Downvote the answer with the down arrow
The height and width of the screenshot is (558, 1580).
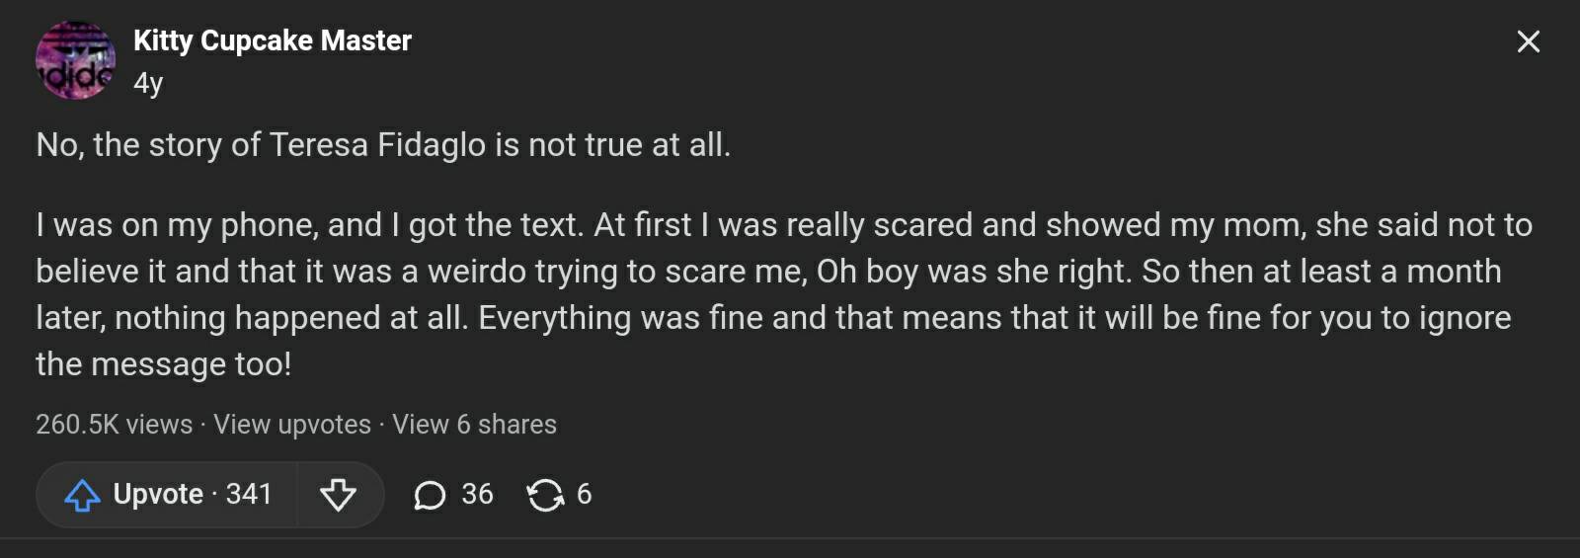click(x=338, y=495)
